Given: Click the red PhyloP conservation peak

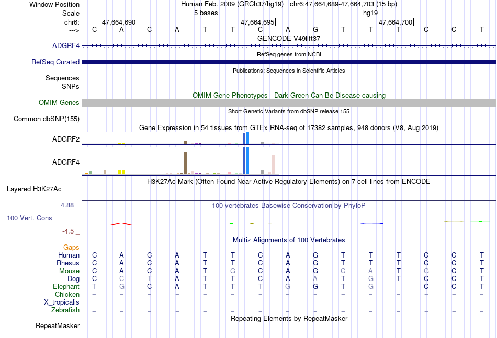Looking at the screenshot, I should [x=121, y=224].
